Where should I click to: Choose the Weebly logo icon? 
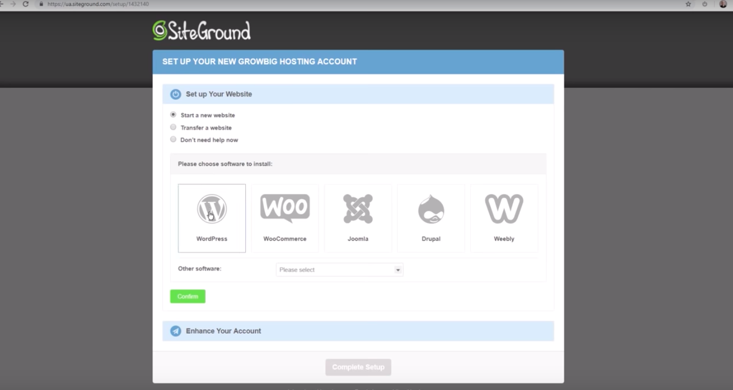point(504,209)
